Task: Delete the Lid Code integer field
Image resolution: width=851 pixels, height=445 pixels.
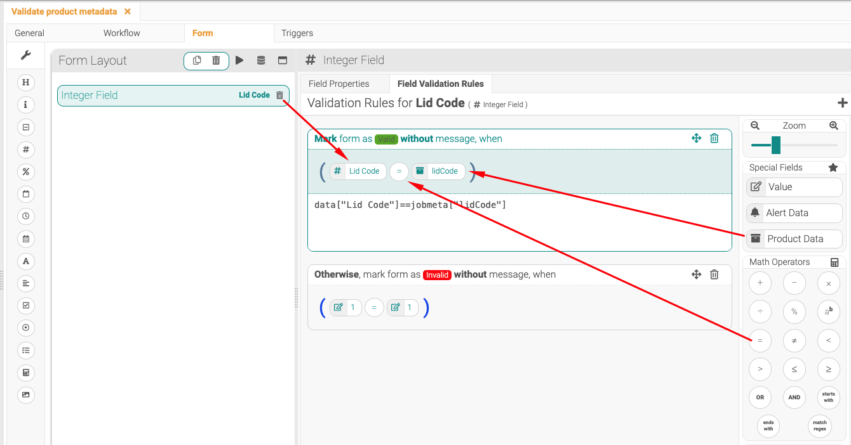Action: [279, 95]
